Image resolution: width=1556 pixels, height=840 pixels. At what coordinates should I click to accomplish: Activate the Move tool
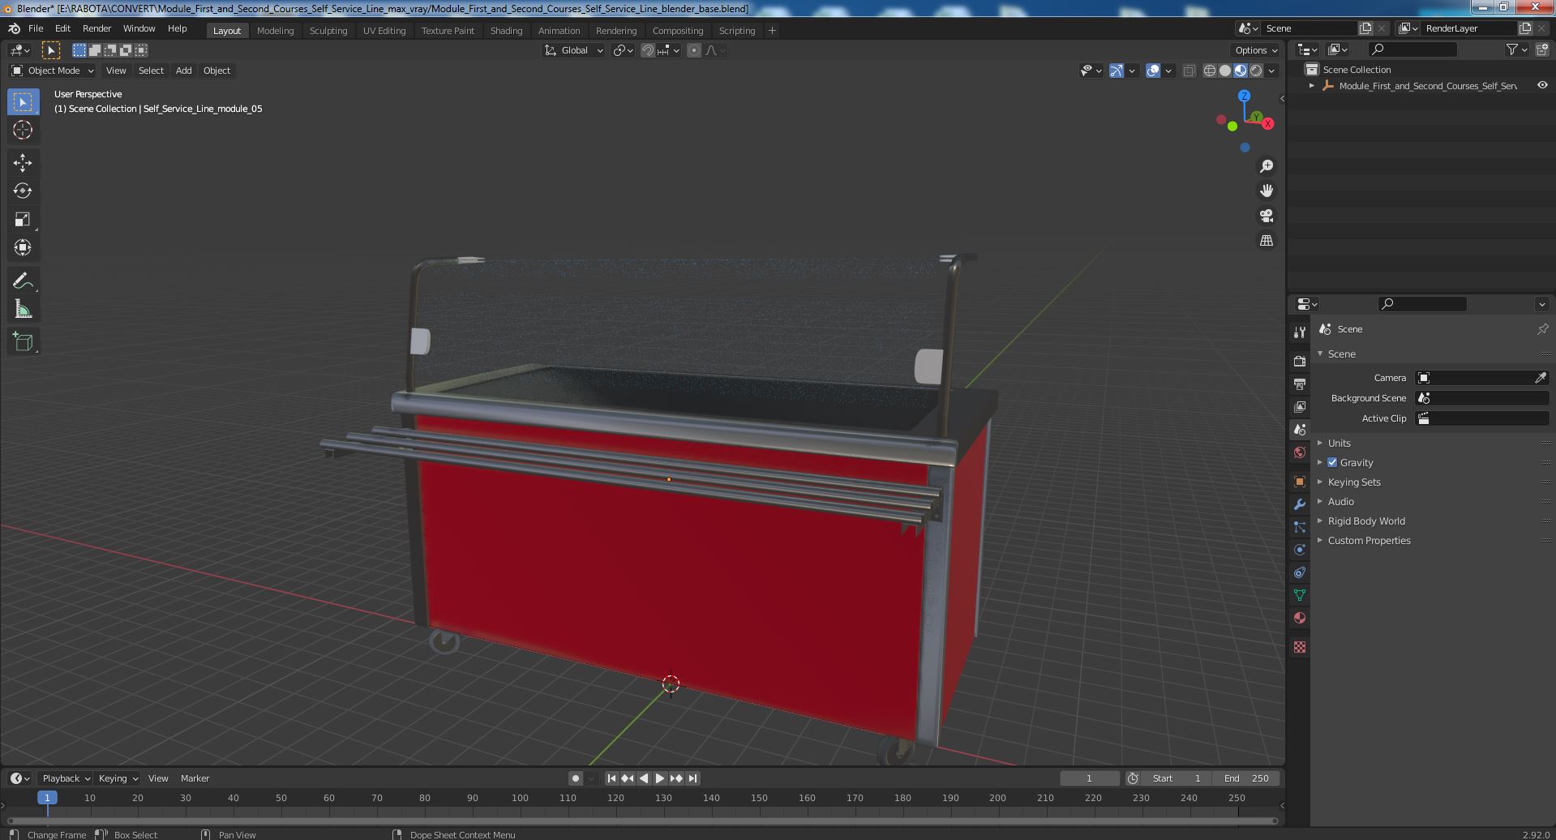(23, 163)
